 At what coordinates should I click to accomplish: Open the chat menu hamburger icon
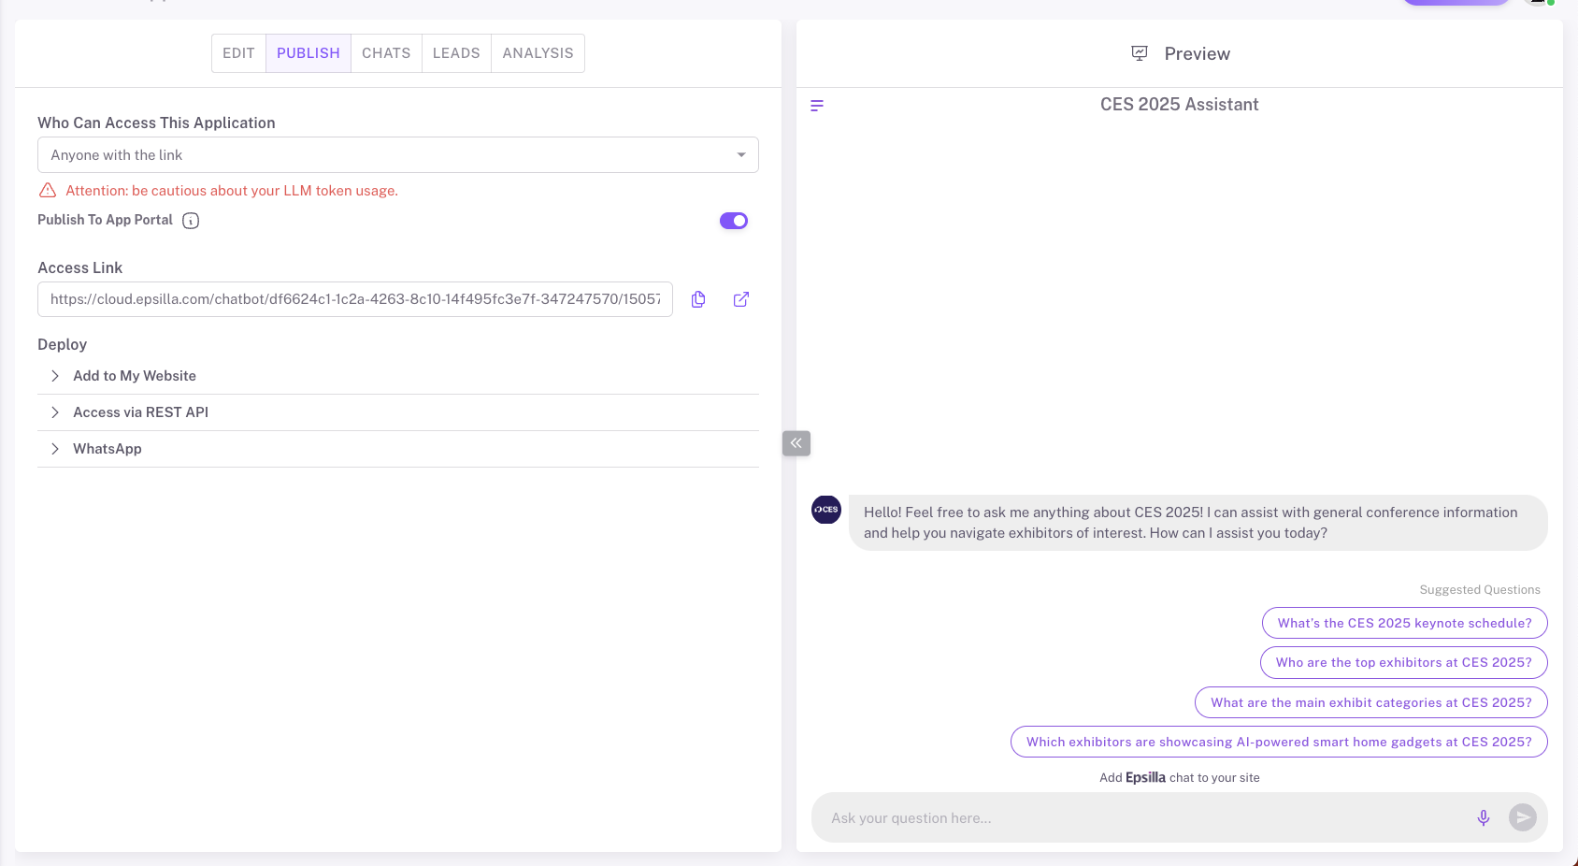pyautogui.click(x=817, y=106)
